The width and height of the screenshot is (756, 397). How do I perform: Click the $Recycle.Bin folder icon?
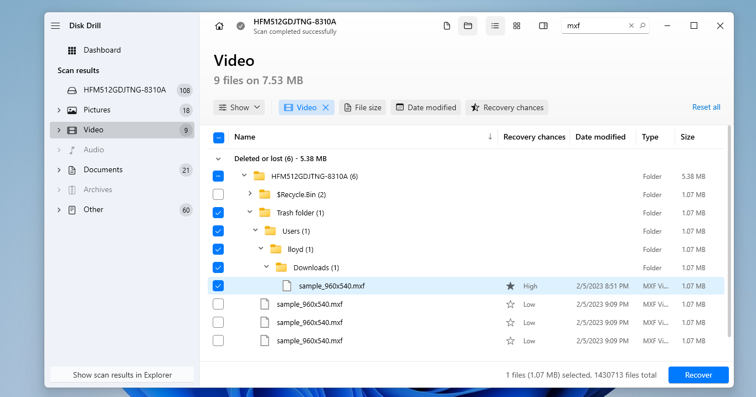265,194
